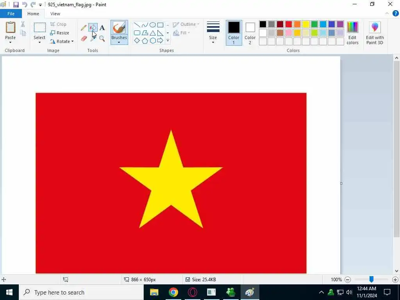Open the Windows Start menu

point(9,292)
